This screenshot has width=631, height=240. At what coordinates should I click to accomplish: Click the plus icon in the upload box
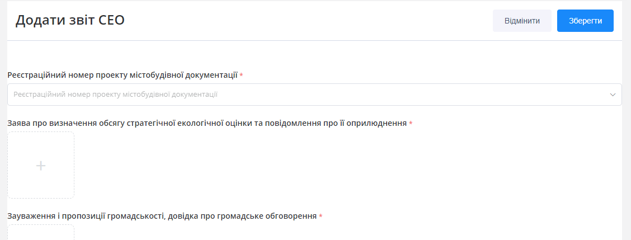(40, 166)
